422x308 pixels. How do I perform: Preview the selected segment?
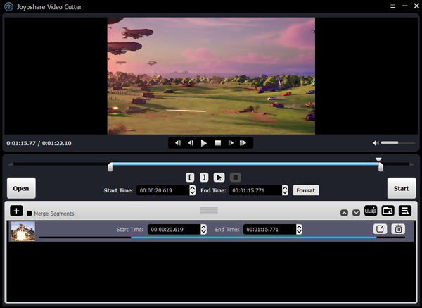pyautogui.click(x=219, y=178)
